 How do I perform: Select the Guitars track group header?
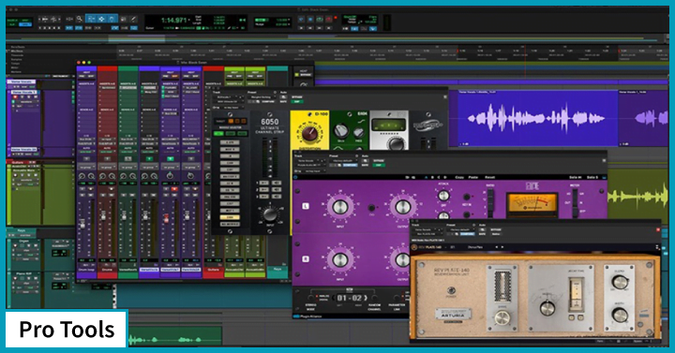(21, 163)
